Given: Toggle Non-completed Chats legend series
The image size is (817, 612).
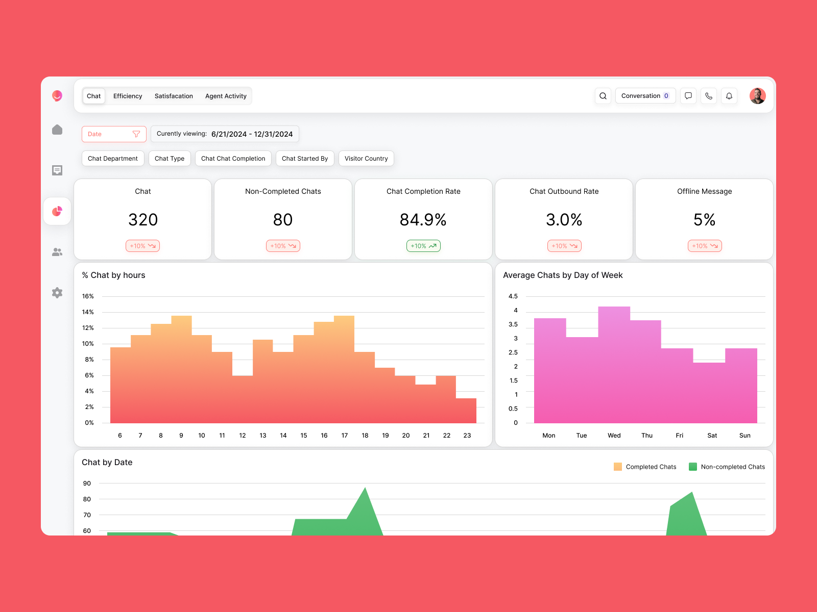Looking at the screenshot, I should (727, 467).
